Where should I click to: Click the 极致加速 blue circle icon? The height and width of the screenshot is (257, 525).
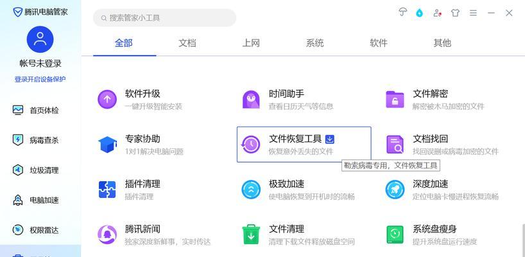(251, 190)
